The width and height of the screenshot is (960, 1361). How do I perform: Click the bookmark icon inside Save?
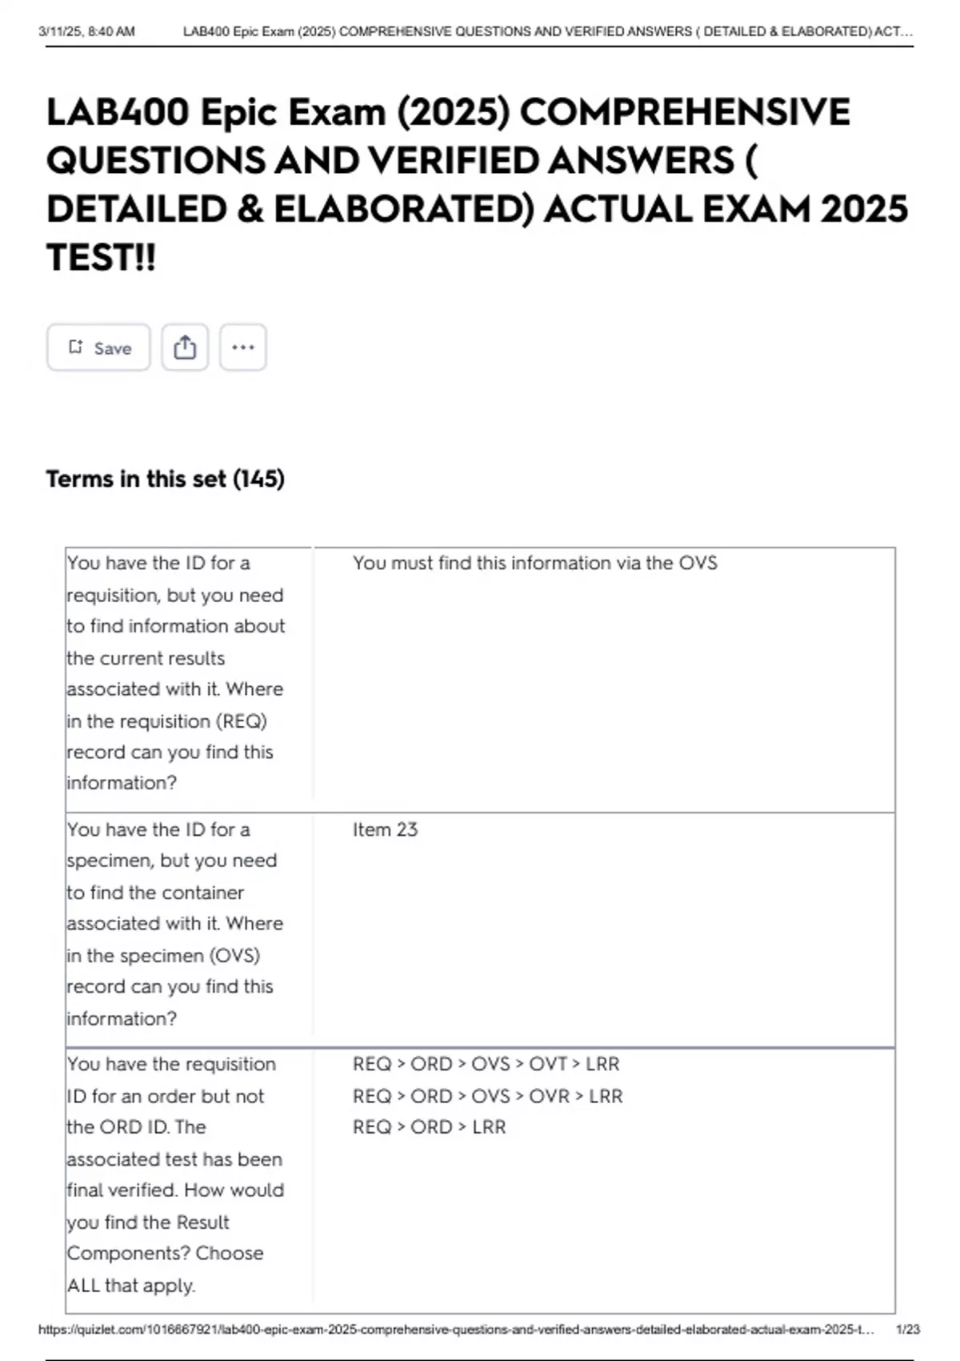tap(76, 347)
